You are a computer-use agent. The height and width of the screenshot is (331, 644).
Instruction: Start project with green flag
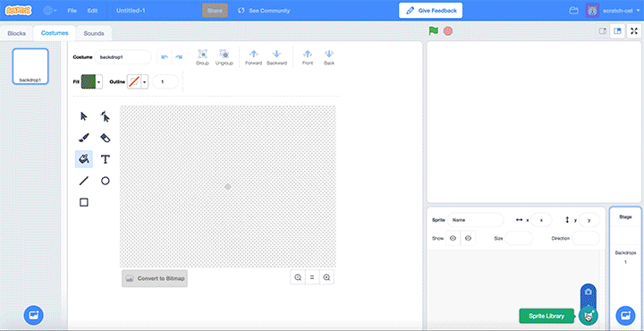[434, 30]
